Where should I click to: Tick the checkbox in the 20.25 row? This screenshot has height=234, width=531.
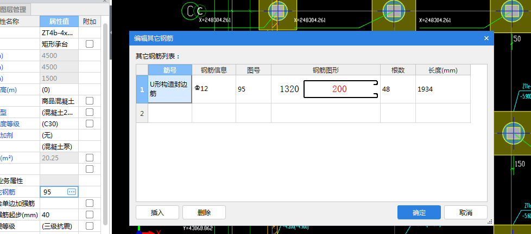[90, 158]
